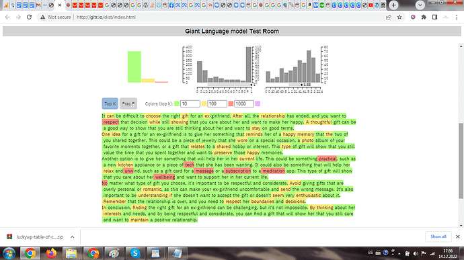This screenshot has width=464, height=260.
Task: Click Show all downloads button
Action: [438, 236]
